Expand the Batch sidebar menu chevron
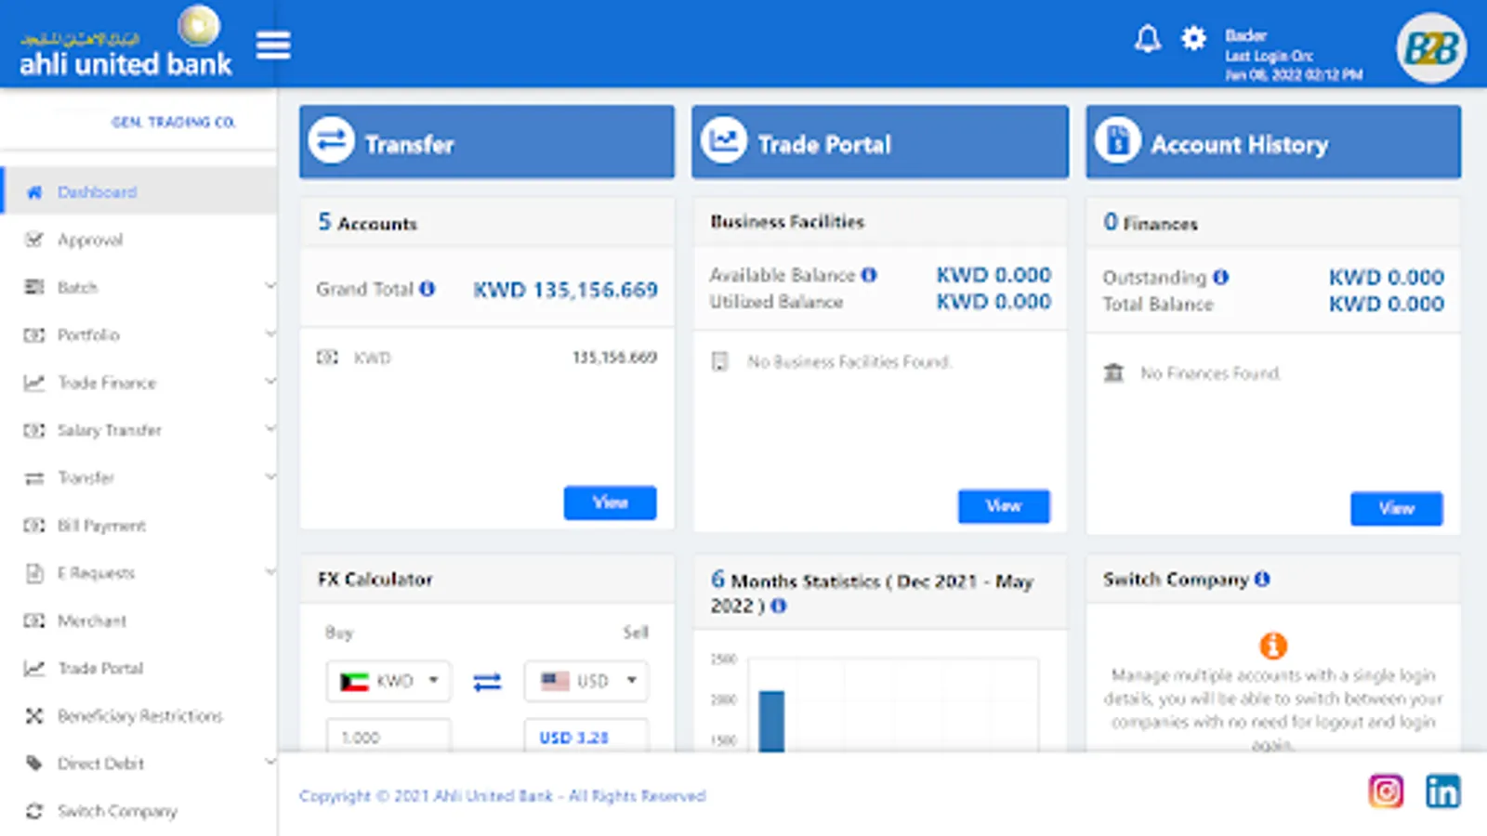 point(270,285)
